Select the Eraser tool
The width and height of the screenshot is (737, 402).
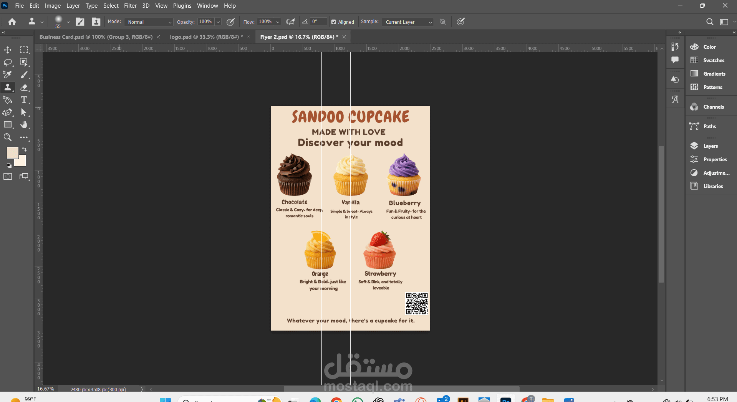24,88
